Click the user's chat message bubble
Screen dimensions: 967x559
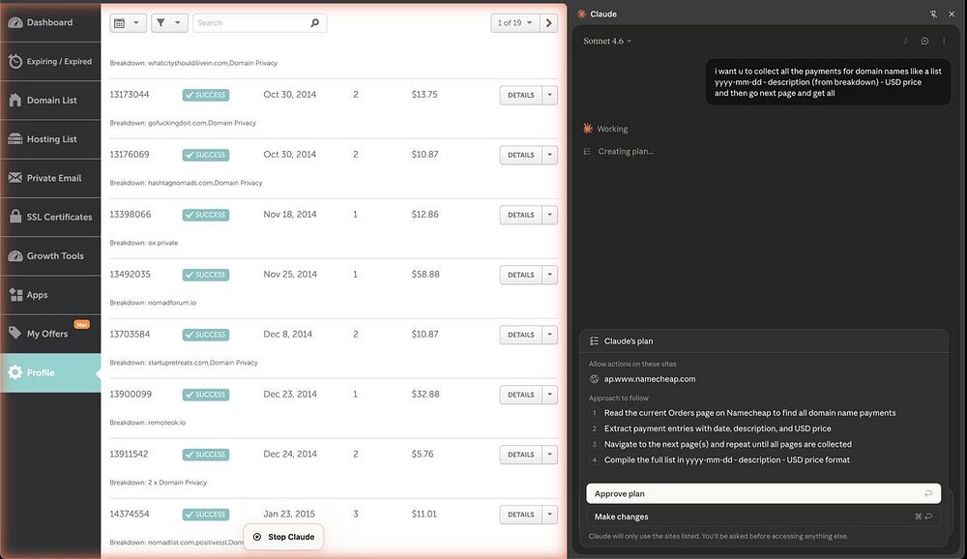[x=828, y=82]
